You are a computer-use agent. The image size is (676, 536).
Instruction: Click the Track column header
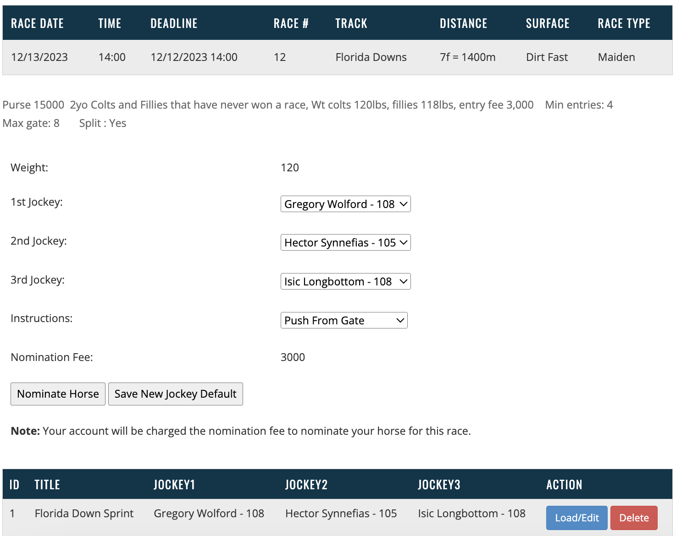[351, 23]
